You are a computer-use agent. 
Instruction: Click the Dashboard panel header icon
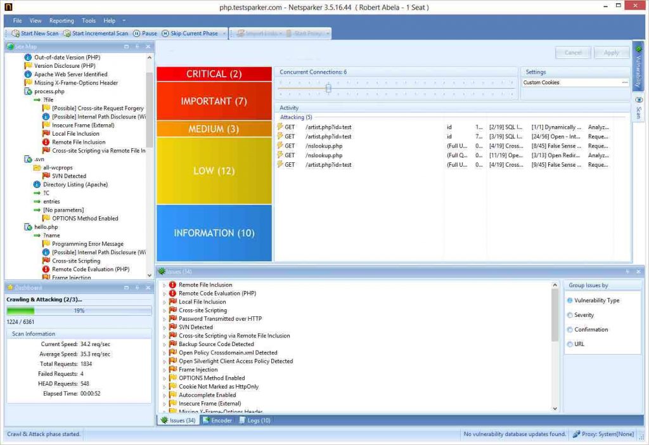pyautogui.click(x=10, y=287)
